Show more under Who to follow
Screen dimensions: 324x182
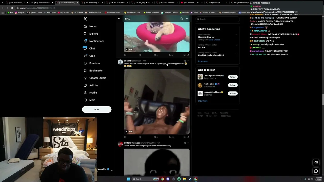pos(202,101)
